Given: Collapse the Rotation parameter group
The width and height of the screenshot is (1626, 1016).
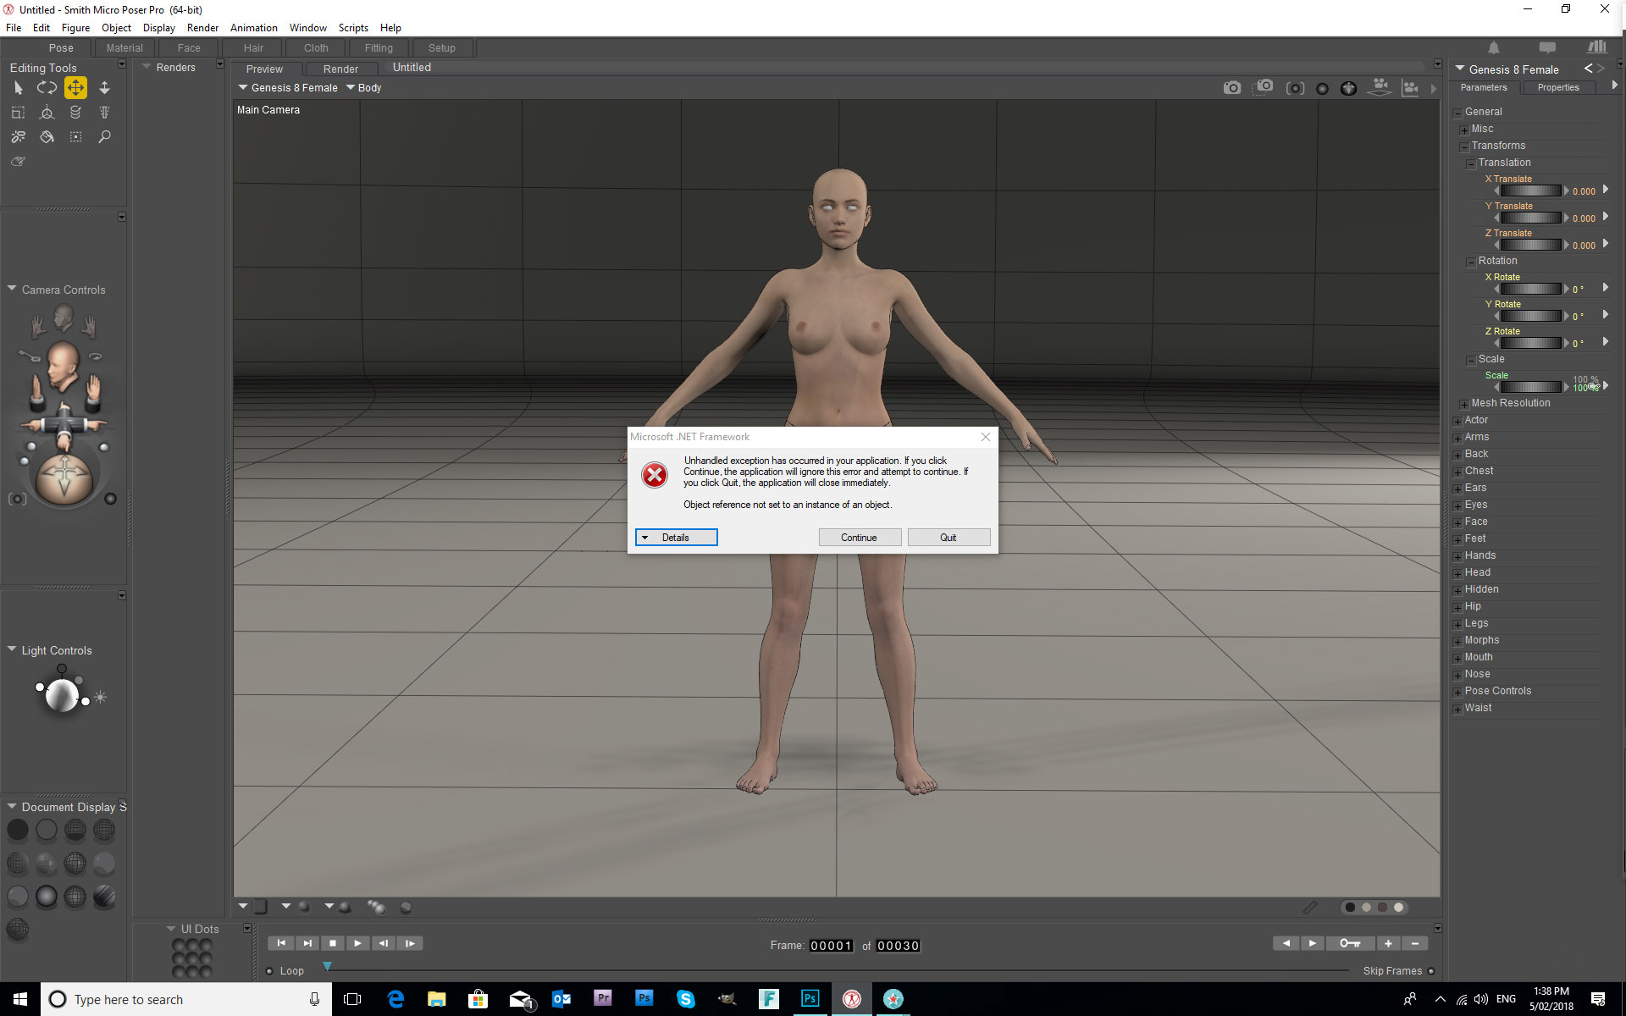Looking at the screenshot, I should click(x=1471, y=262).
